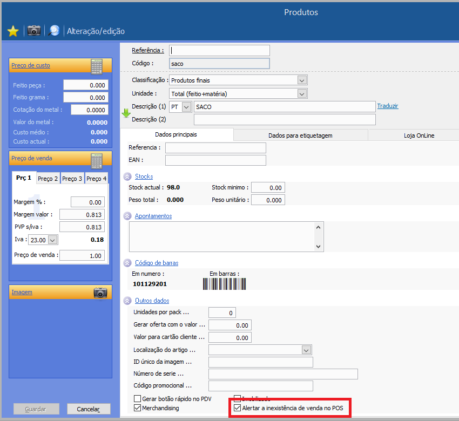459x421 pixels.
Task: Collapse the Código de barras section
Action: click(x=127, y=263)
